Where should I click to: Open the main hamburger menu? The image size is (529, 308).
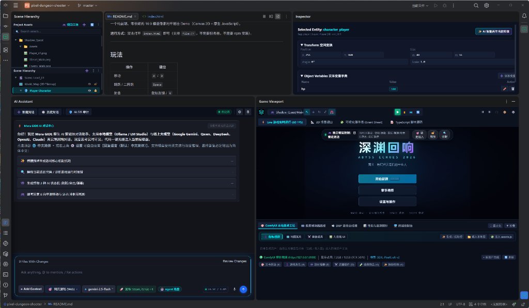point(15,5)
